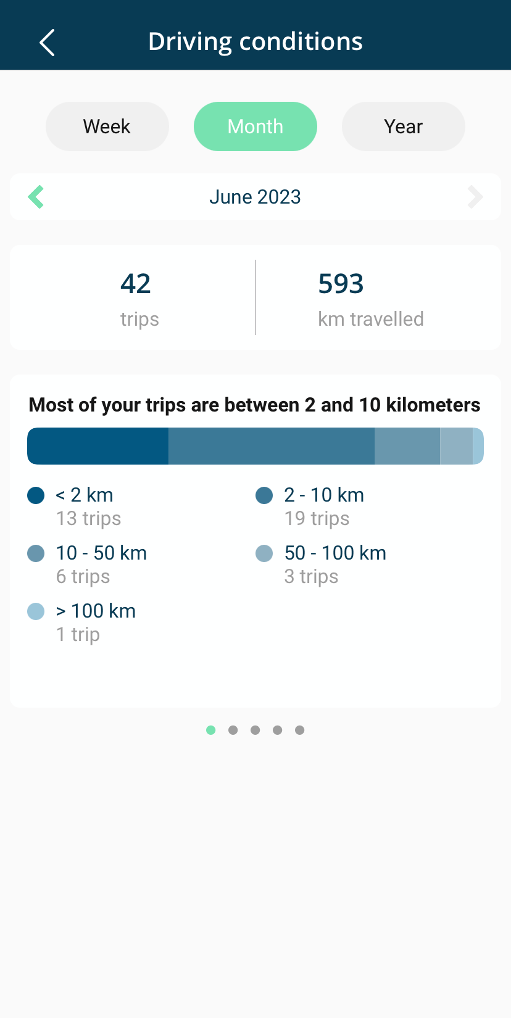Jump to the third pagination dot
The image size is (511, 1018).
(x=255, y=730)
